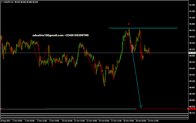Click the 89.540 price axis label
This screenshot has width=196, height=123.
(x=192, y=69)
